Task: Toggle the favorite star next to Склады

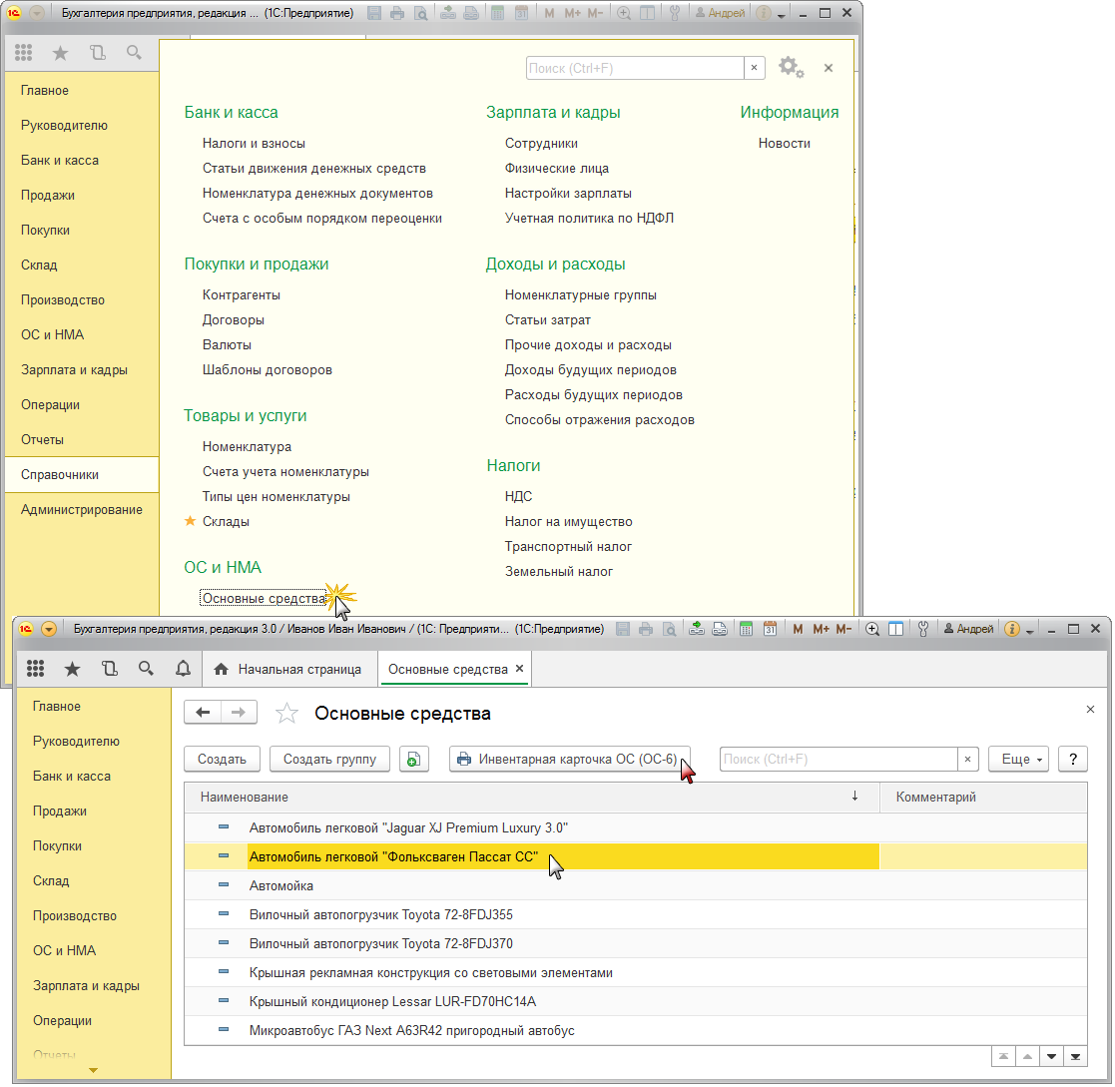Action: point(191,521)
